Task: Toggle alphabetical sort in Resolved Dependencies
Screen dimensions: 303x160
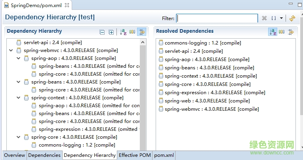Action: 273,32
